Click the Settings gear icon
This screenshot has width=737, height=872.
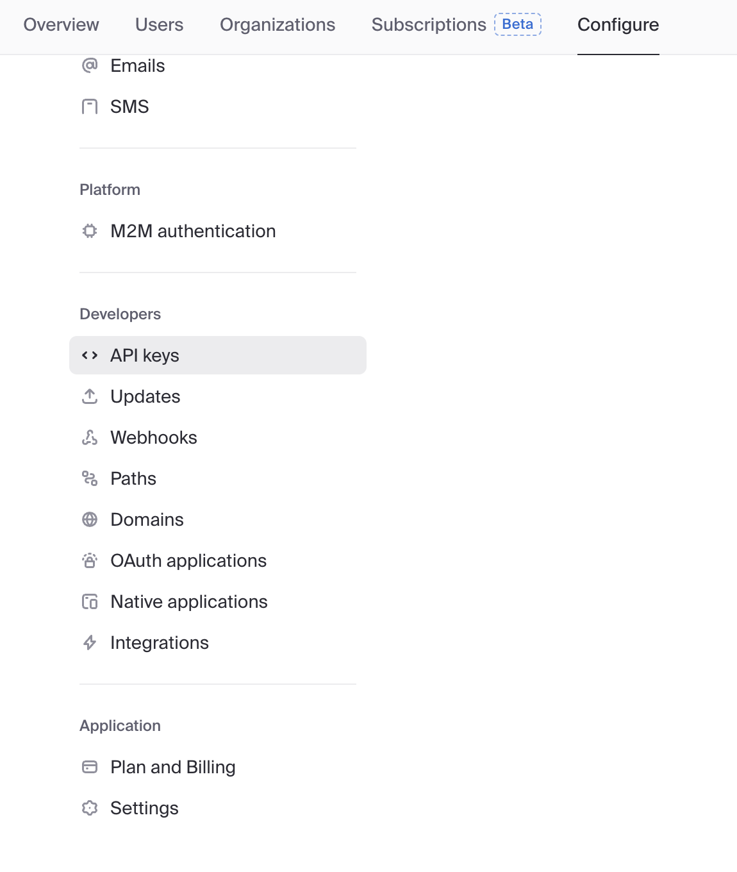click(90, 808)
